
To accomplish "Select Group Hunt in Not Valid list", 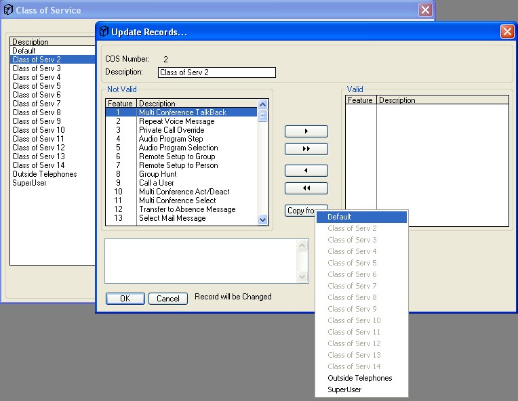I will 157,174.
